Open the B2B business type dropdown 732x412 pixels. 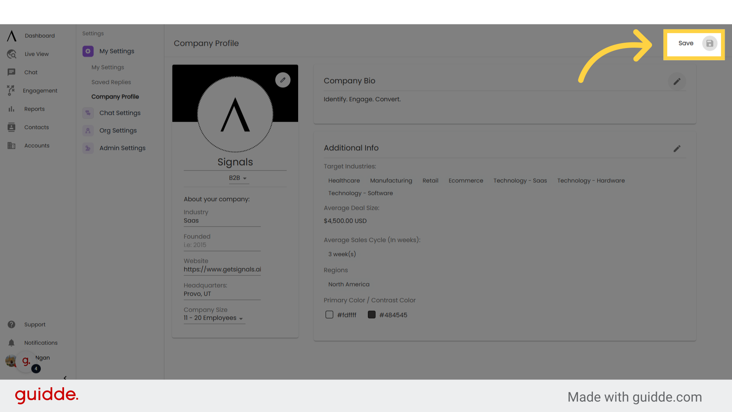coord(239,178)
